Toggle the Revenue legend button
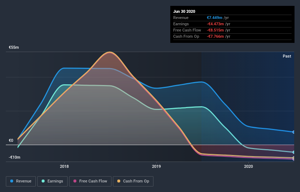This screenshot has width=300, height=192. pos(21,181)
